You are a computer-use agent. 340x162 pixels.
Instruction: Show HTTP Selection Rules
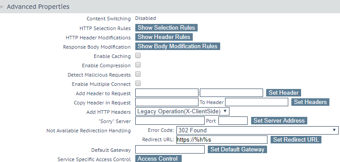pyautogui.click(x=166, y=28)
